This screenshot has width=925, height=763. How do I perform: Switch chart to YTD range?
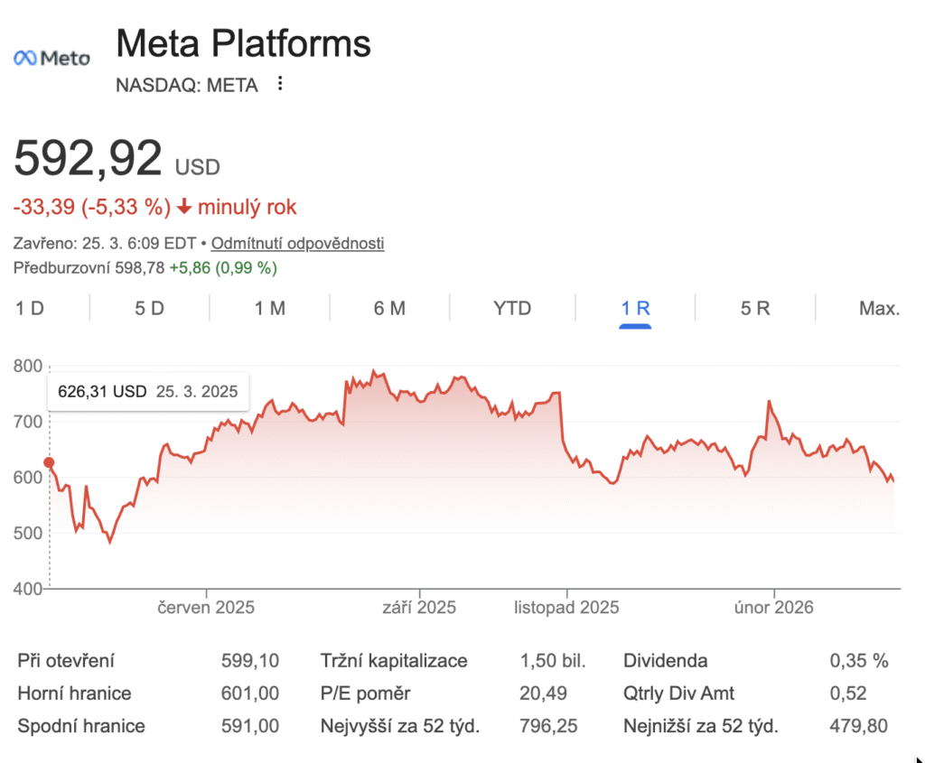pyautogui.click(x=512, y=308)
